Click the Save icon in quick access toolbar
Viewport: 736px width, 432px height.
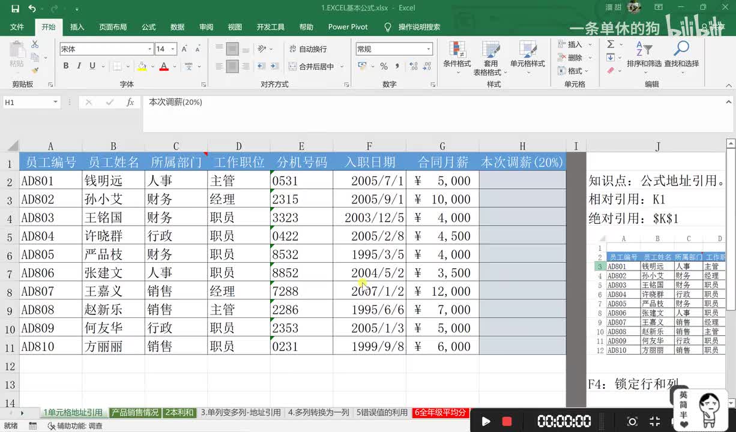pyautogui.click(x=15, y=8)
